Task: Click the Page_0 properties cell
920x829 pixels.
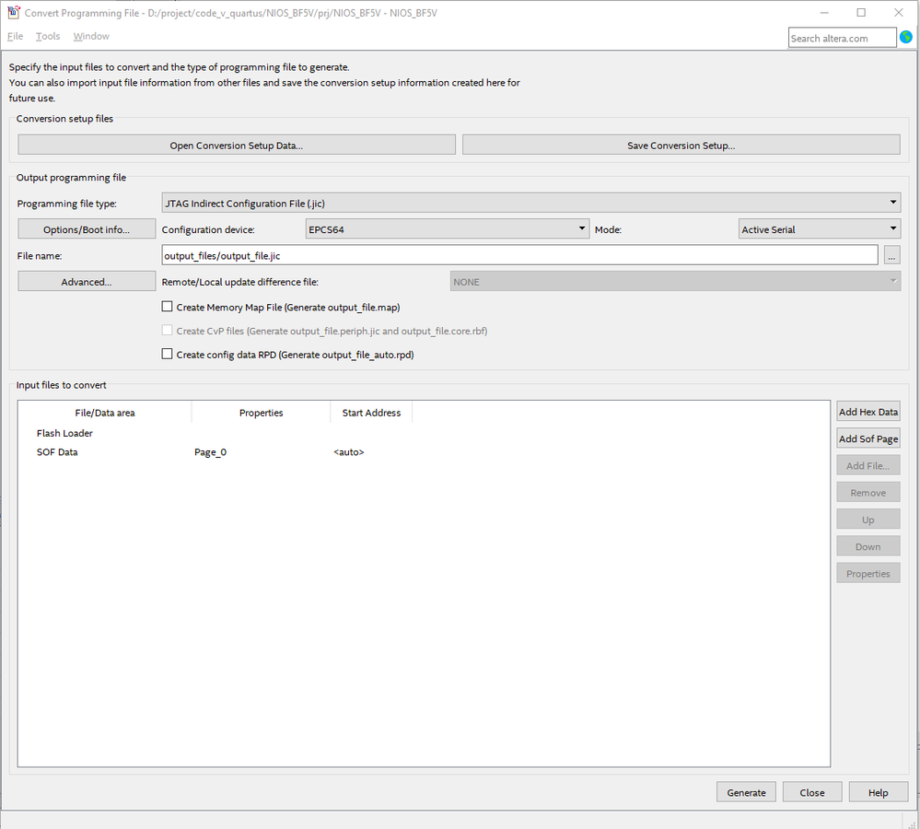Action: tap(210, 451)
